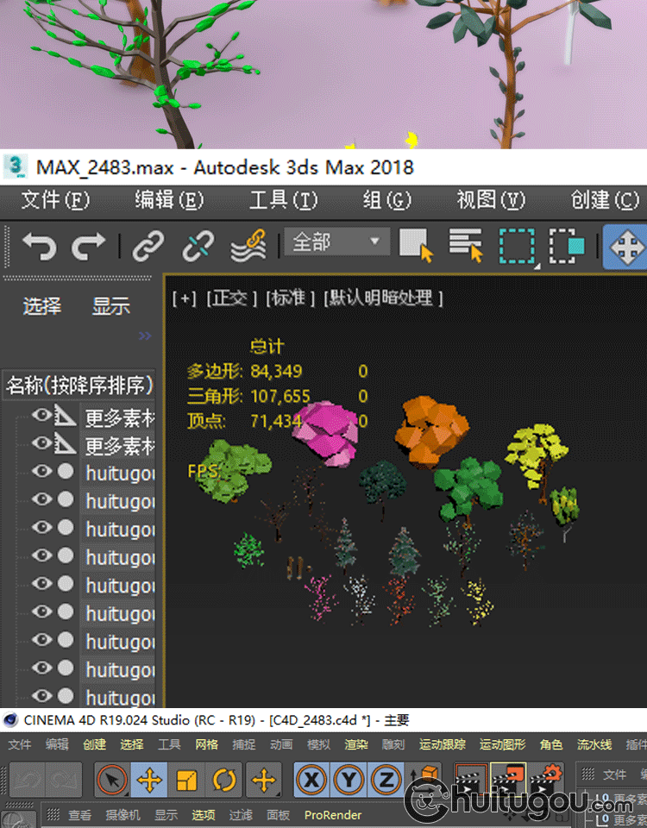Open the Select by Name tool
The width and height of the screenshot is (647, 828).
pos(466,245)
